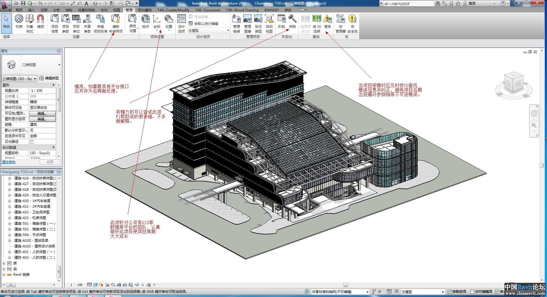Click the horizontal scrollbar thumb under the 3D view
Image resolution: width=547 pixels, height=297 pixels.
346,285
